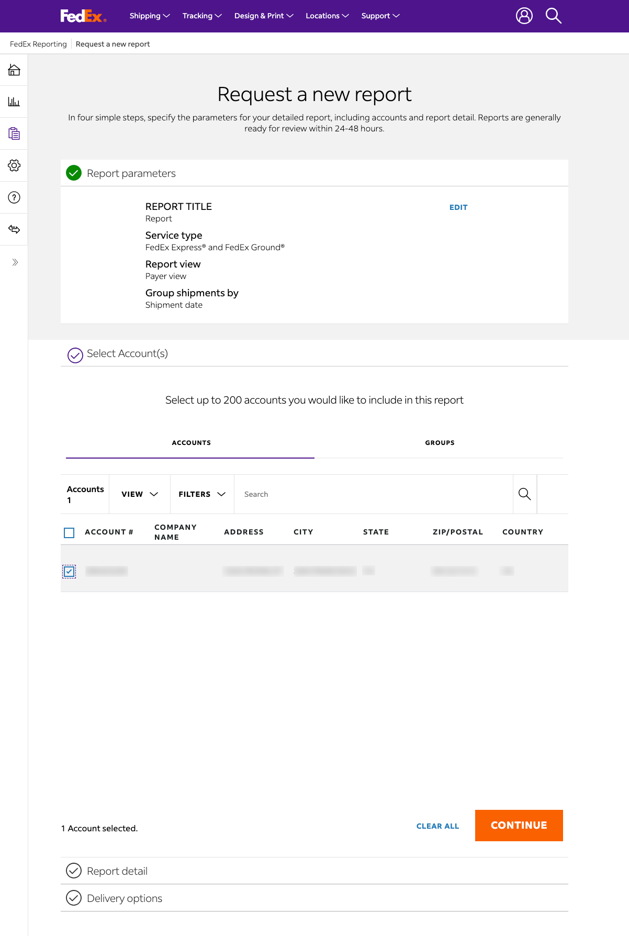The image size is (629, 936).
Task: Click the sidebar double-arrow switch icon
Action: coord(14,229)
